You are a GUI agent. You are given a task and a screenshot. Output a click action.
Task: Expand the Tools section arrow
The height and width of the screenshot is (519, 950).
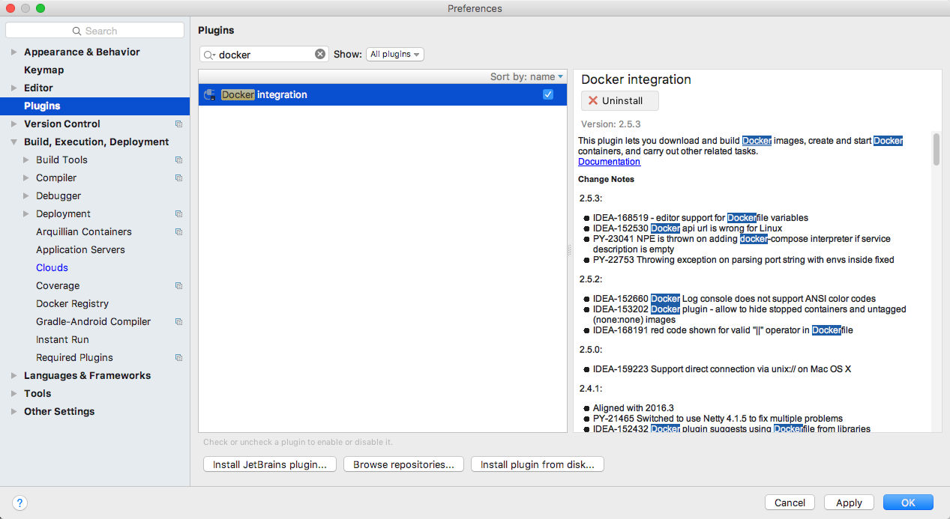click(x=13, y=394)
